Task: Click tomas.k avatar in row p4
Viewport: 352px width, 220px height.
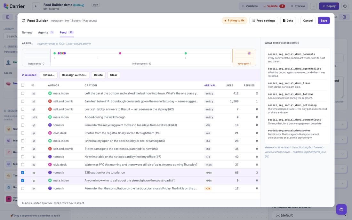Action: coord(50,188)
